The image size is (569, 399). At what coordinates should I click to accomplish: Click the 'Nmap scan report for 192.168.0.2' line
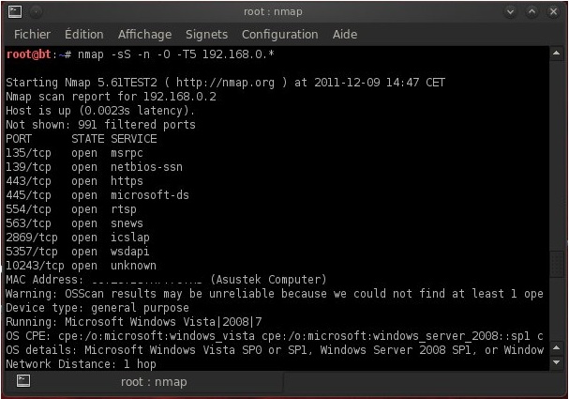(111, 97)
